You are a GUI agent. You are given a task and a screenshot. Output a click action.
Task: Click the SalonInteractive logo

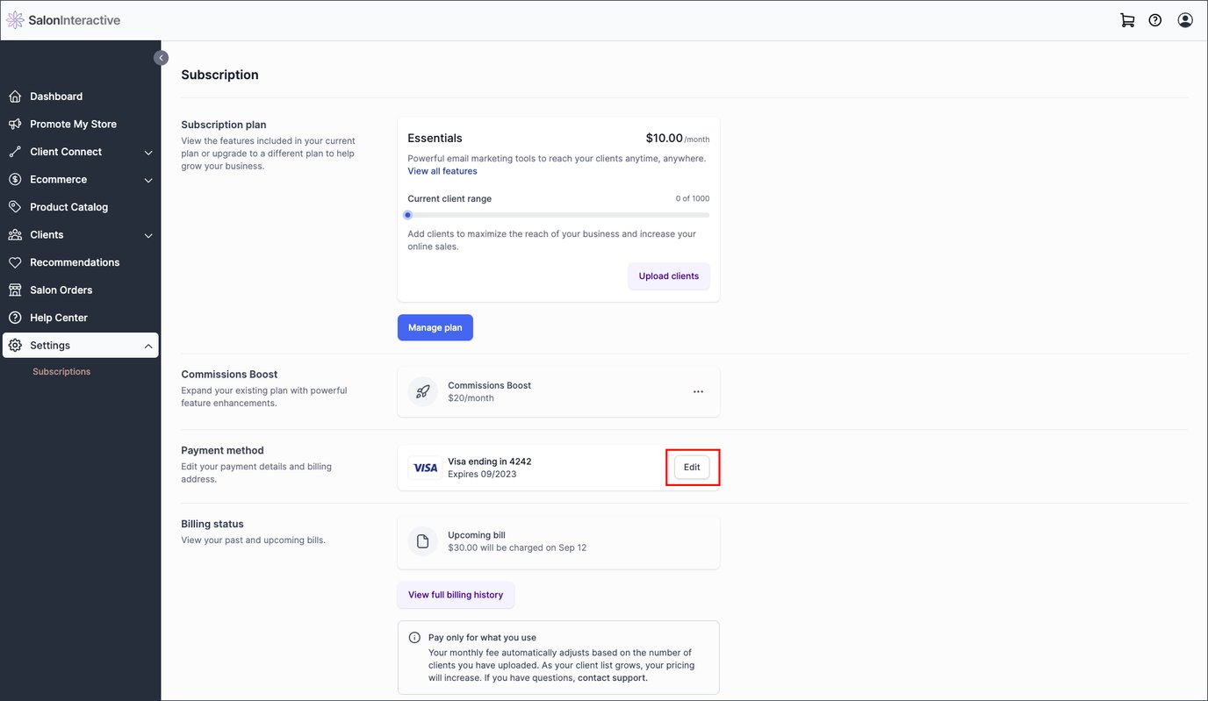64,18
